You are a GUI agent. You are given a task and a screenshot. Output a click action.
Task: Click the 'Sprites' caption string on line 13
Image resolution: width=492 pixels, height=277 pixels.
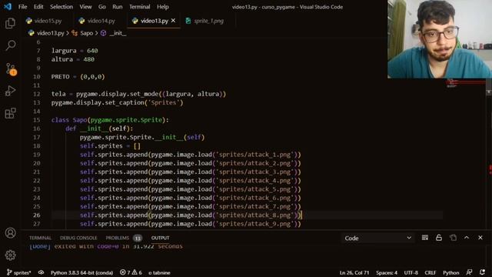click(164, 102)
